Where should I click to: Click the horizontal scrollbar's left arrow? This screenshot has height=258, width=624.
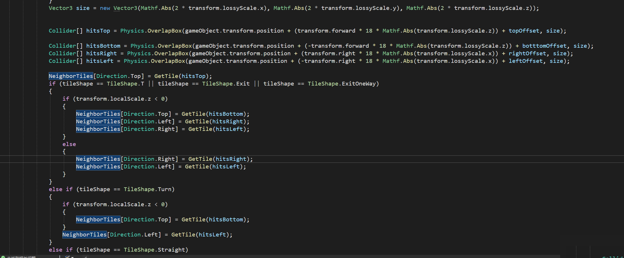85,257
